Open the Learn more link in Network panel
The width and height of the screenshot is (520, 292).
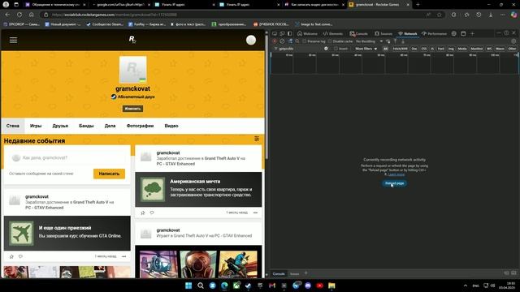pyautogui.click(x=396, y=174)
